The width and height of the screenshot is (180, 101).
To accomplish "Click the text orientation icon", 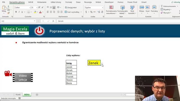I will [x=58, y=7].
